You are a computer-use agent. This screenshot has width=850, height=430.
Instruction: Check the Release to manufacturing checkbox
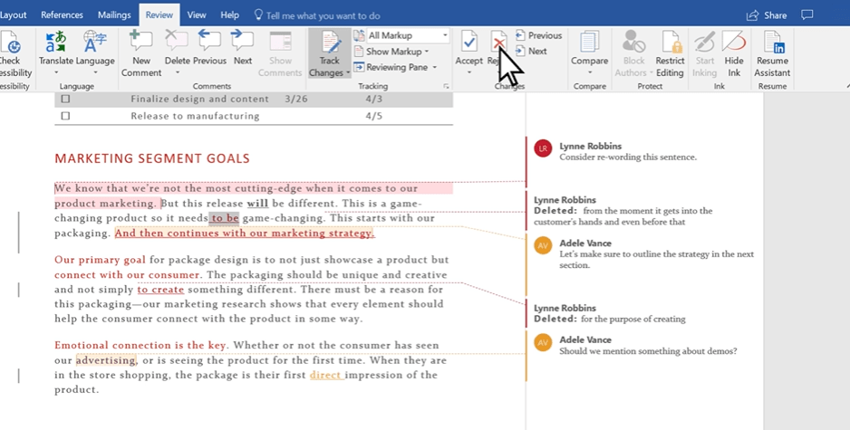pyautogui.click(x=65, y=116)
